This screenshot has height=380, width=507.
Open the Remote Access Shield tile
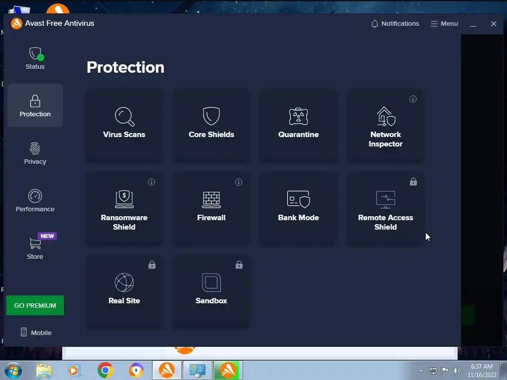(385, 209)
